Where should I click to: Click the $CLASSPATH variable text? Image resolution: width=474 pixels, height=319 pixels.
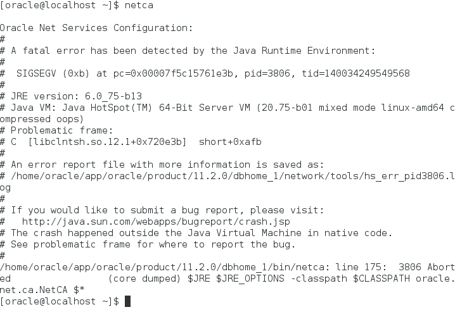pos(381,278)
